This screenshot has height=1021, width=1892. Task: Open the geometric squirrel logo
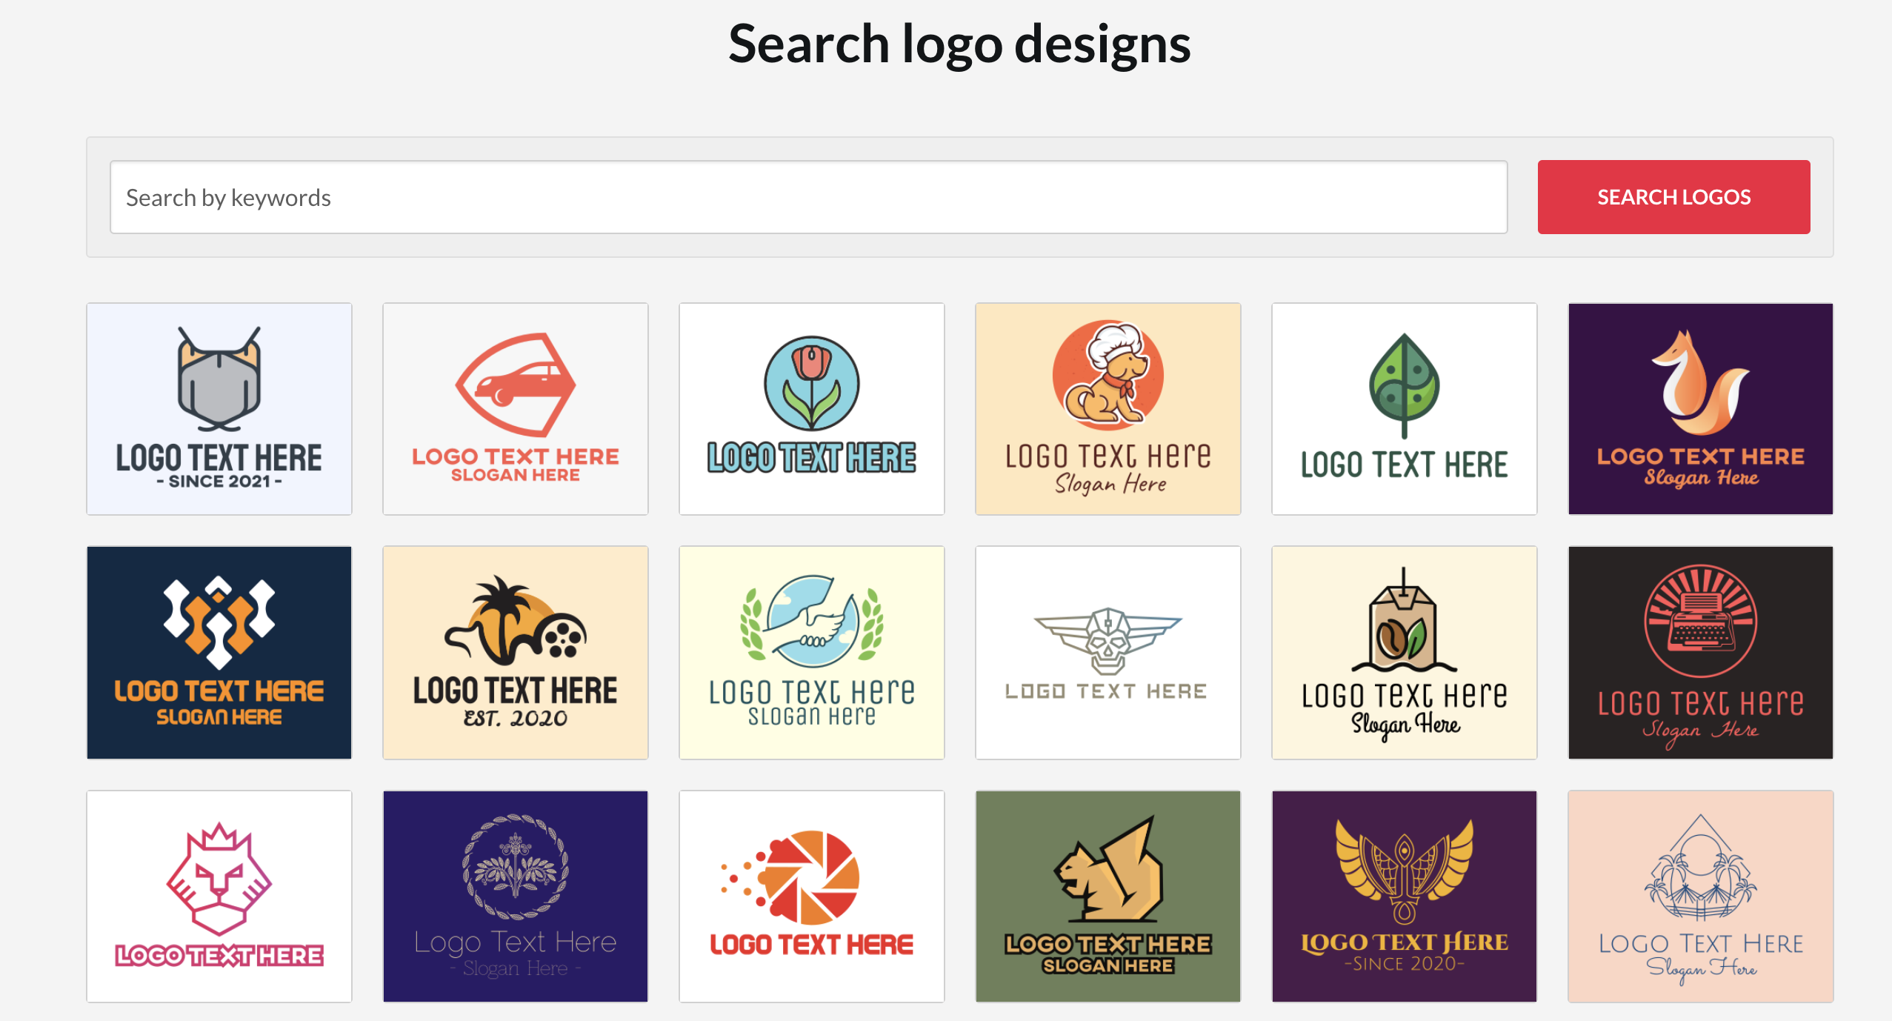click(1108, 896)
